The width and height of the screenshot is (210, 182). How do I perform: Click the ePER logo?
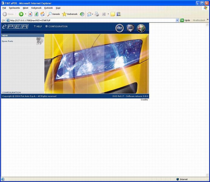(15, 26)
